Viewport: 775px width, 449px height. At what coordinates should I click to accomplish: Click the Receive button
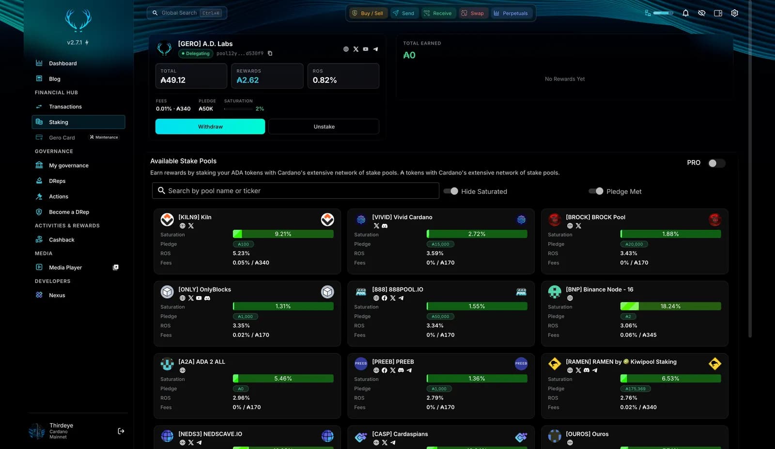437,13
